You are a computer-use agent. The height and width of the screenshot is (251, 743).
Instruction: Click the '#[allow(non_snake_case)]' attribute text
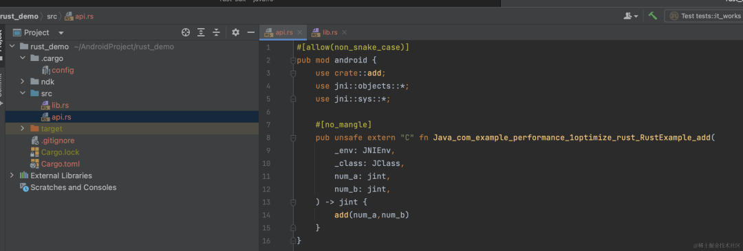(352, 48)
